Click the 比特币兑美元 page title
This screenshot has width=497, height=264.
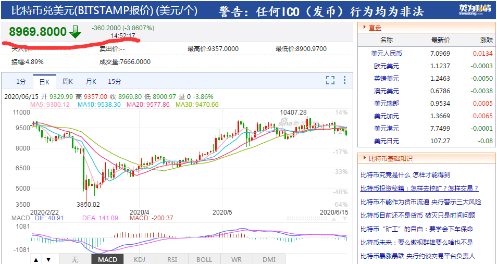pos(104,10)
